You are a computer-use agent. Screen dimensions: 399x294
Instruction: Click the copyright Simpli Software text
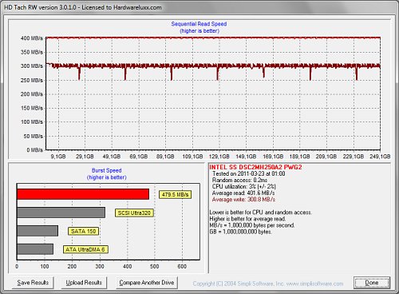[x=268, y=284]
